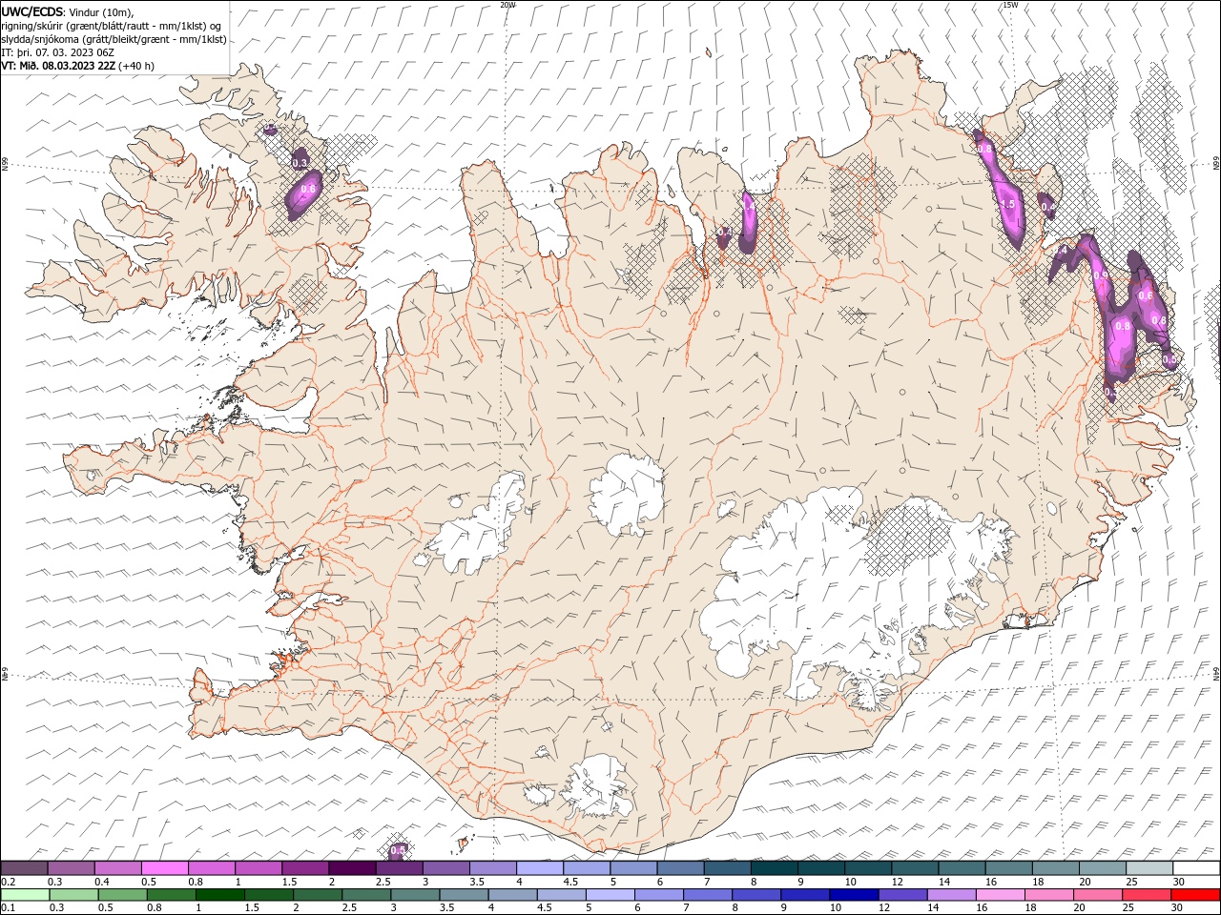1221x915 pixels.
Task: Select the pale green 0.1 swatch, bottom row
Action: pos(26,895)
